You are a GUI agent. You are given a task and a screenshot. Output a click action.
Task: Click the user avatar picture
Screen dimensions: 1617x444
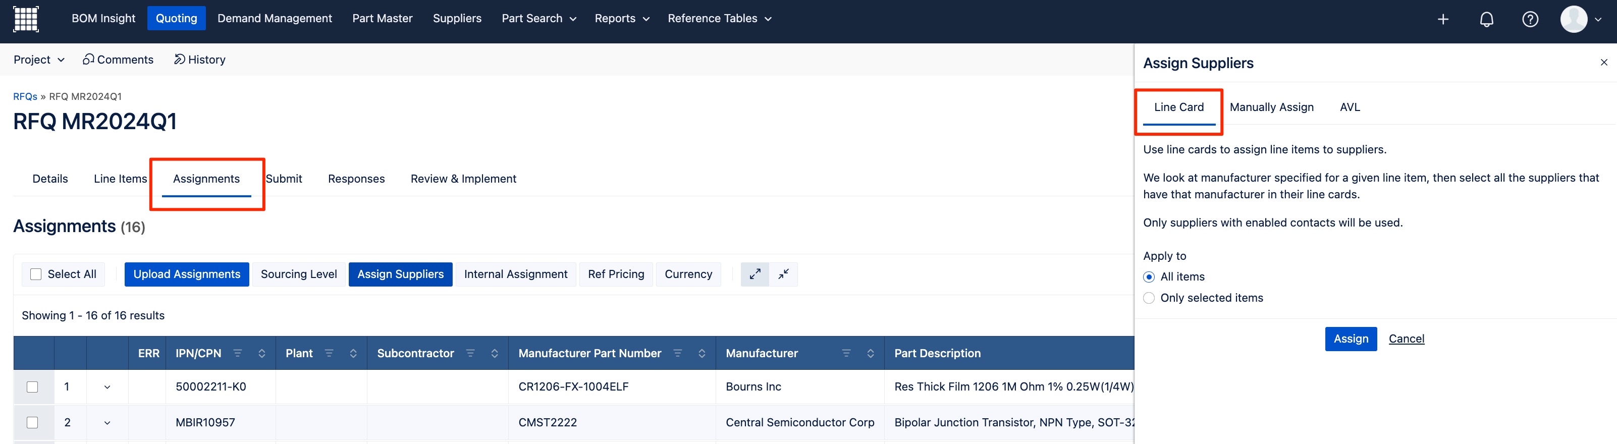point(1573,20)
